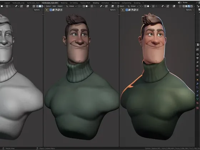Toggle snapping magnet in right viewport
Image resolution: width=200 pixels, height=150 pixels.
coord(145,6)
